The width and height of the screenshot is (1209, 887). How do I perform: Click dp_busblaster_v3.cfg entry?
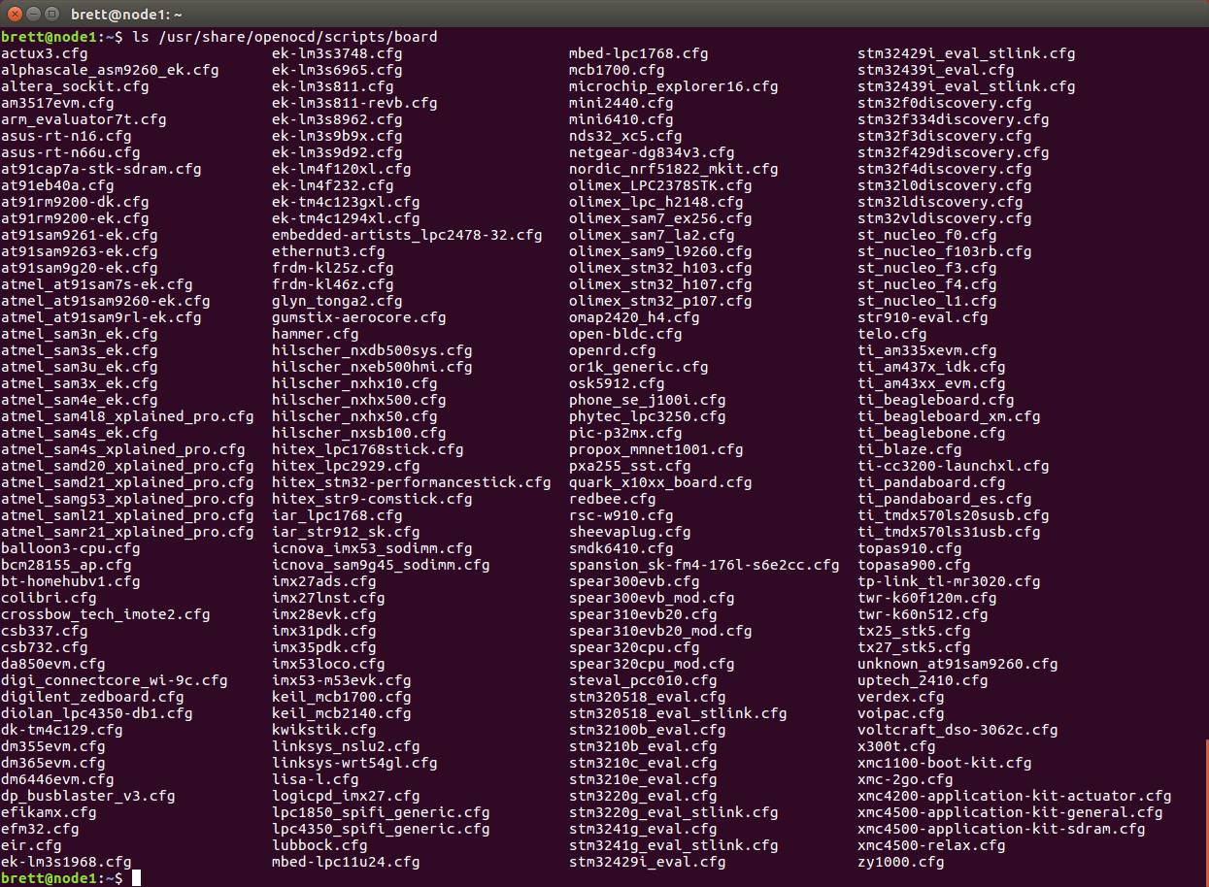[x=88, y=796]
